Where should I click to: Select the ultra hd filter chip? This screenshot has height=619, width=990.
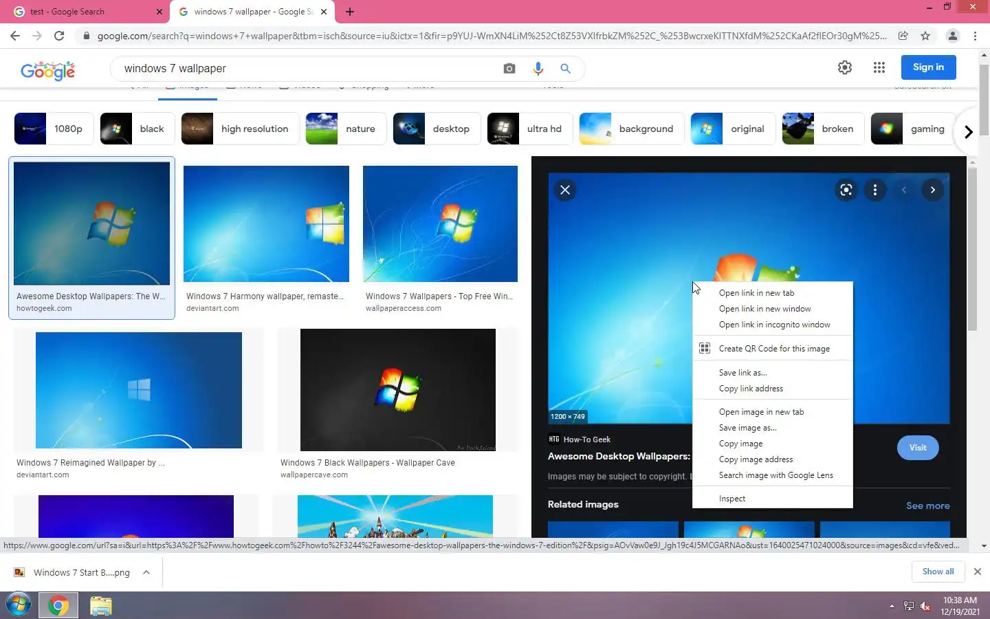tap(529, 129)
